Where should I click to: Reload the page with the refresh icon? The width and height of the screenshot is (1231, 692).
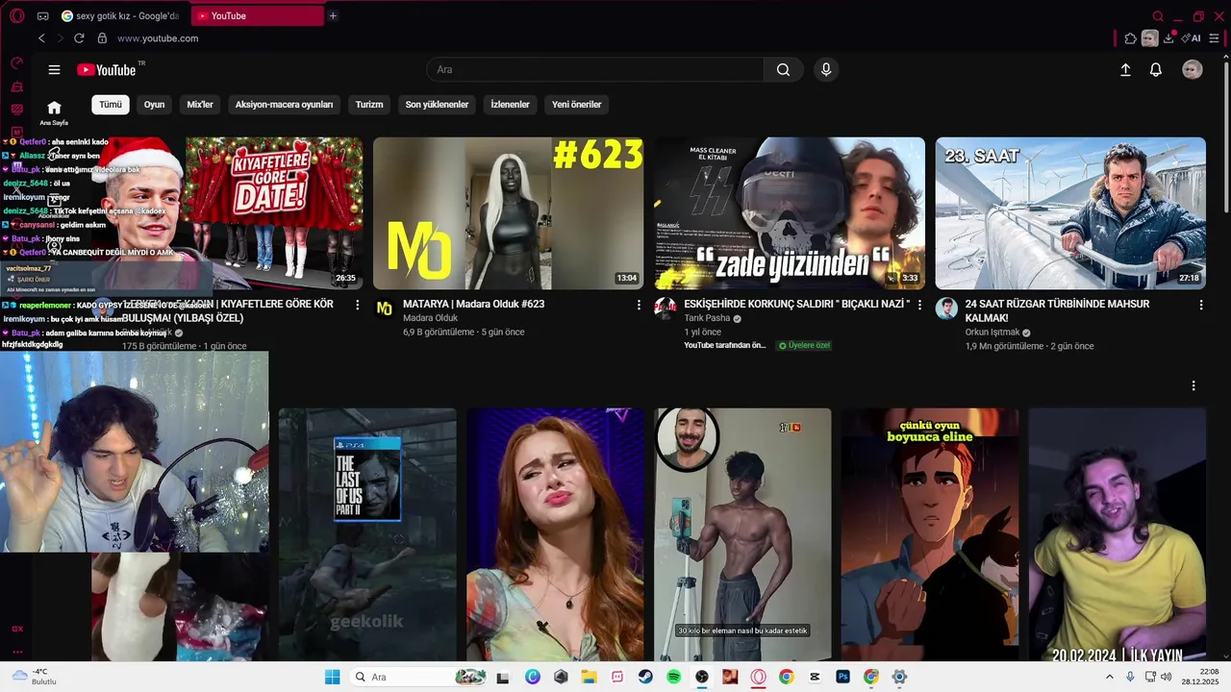[x=79, y=38]
